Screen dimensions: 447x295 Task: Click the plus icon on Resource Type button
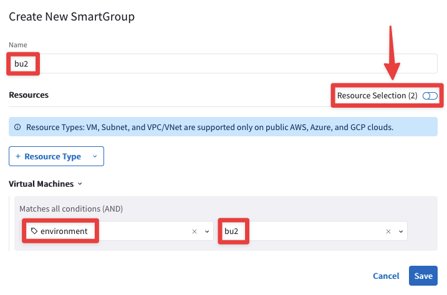(17, 156)
